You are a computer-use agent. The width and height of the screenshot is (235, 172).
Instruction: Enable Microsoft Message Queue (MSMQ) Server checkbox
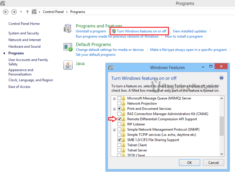coord(119,98)
